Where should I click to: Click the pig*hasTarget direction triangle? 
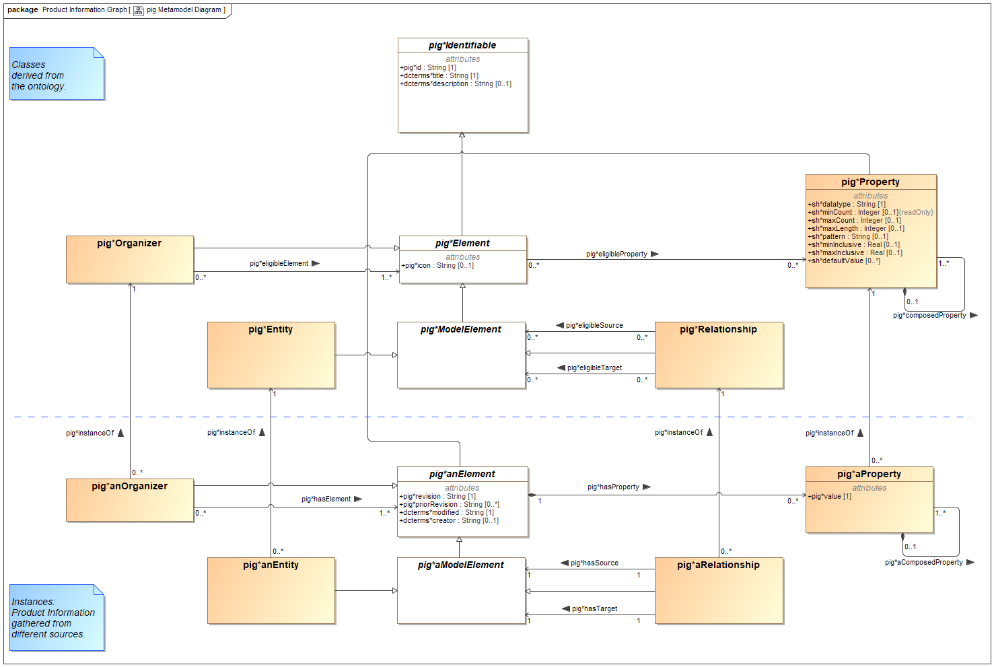tap(566, 608)
